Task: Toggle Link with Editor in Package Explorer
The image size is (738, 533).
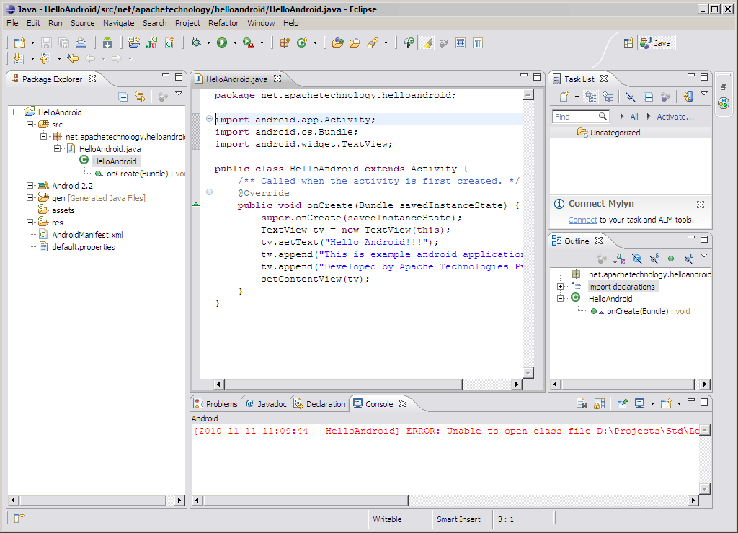Action: click(x=140, y=97)
